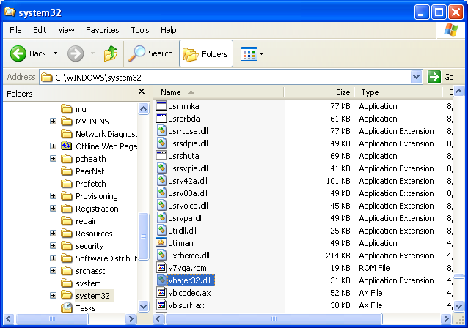468x328 pixels.
Task: Open the Views icon button
Action: pos(249,53)
